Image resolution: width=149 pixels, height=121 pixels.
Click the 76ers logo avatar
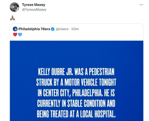[15, 29]
